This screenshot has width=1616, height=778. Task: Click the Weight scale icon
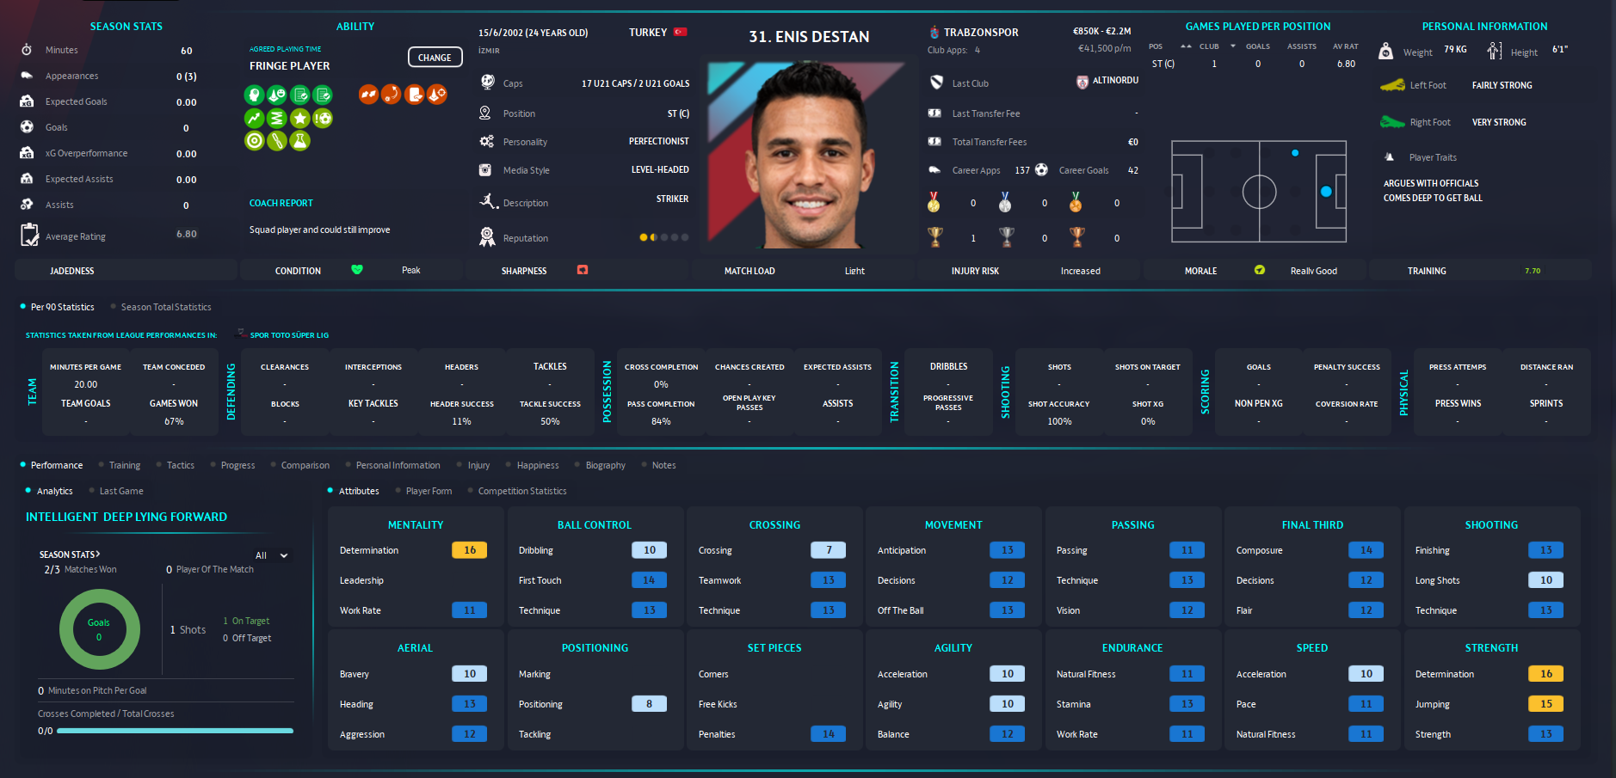(x=1385, y=51)
